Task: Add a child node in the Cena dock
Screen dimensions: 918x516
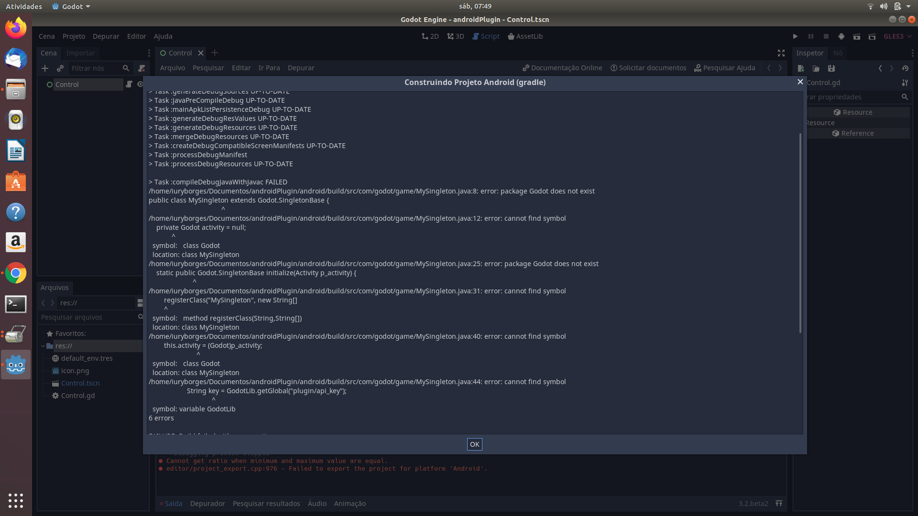Action: [45, 68]
